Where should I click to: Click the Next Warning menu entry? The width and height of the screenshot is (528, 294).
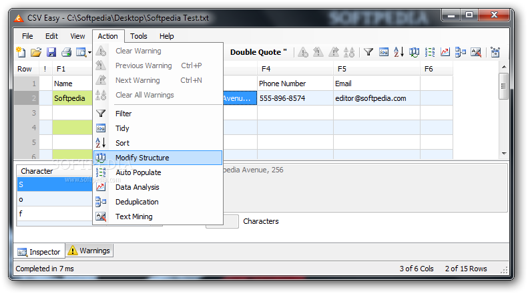point(158,80)
